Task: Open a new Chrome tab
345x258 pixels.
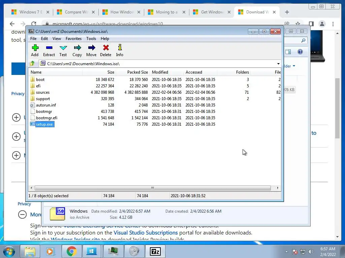Action: point(287,12)
